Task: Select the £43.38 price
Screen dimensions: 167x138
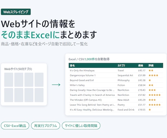Action: click(x=142, y=80)
